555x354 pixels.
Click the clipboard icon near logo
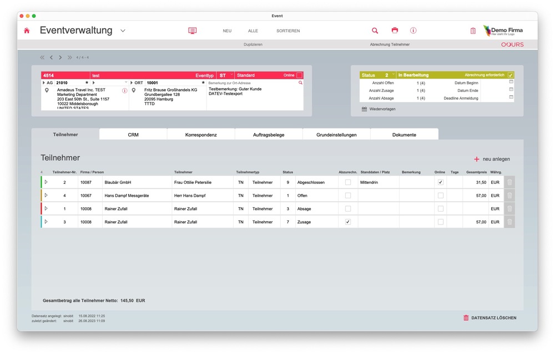(473, 31)
